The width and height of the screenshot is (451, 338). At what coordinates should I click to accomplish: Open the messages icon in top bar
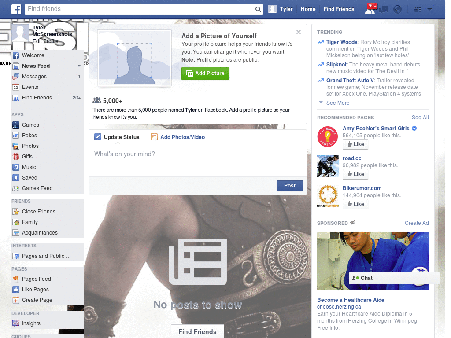click(x=384, y=10)
